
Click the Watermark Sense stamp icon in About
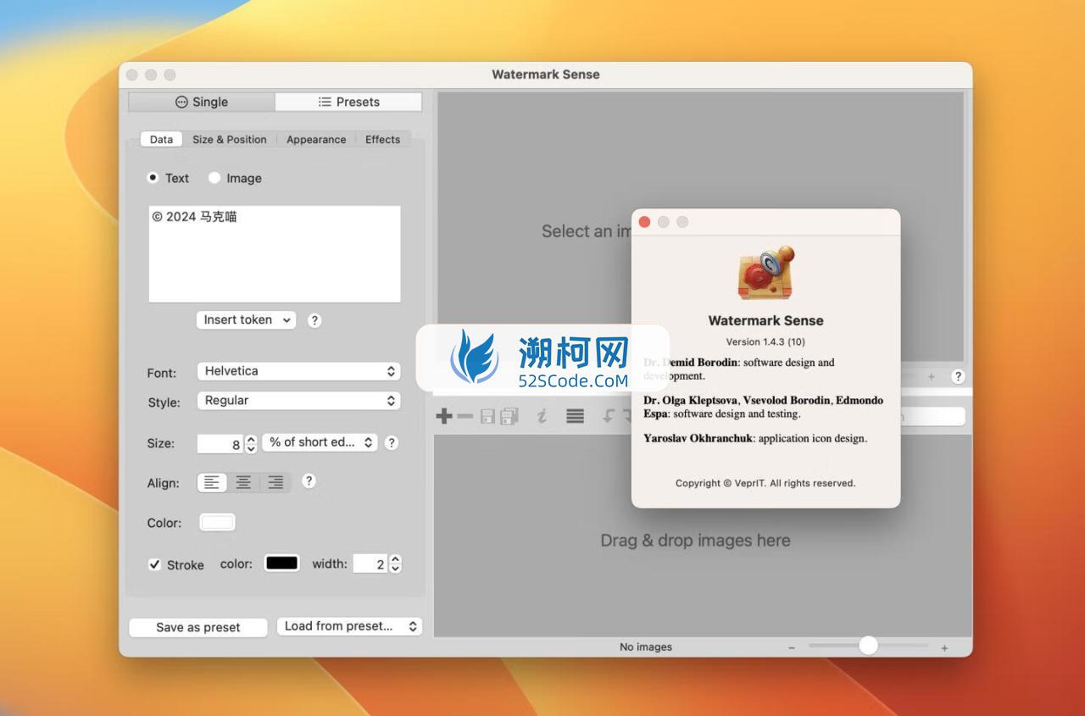click(765, 274)
